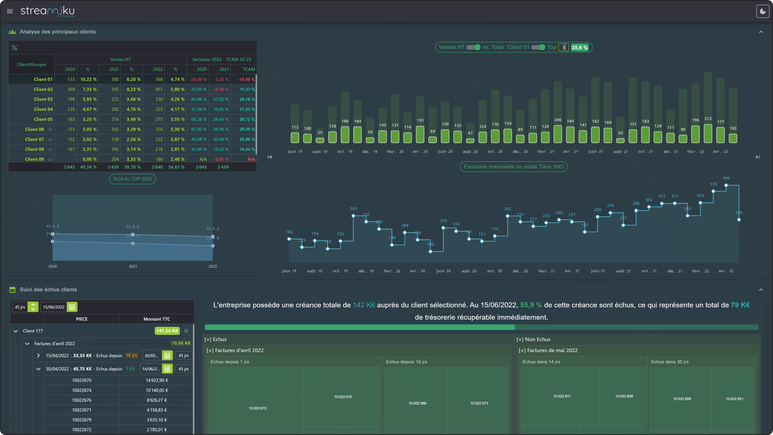
Task: Toggle Client 01 vs. Top switch
Action: 538,47
